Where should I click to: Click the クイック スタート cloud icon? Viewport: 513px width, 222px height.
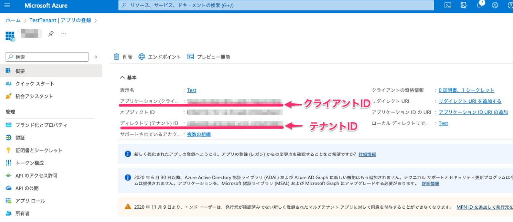click(8, 84)
